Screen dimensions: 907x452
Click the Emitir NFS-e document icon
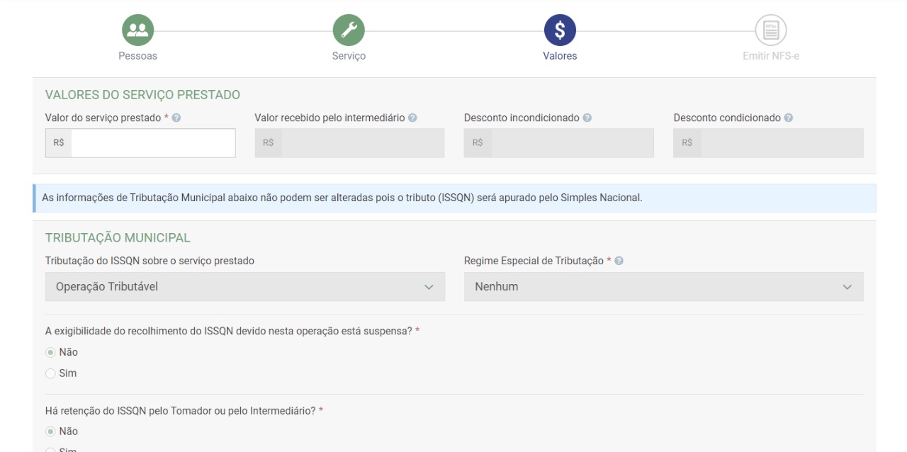click(770, 30)
